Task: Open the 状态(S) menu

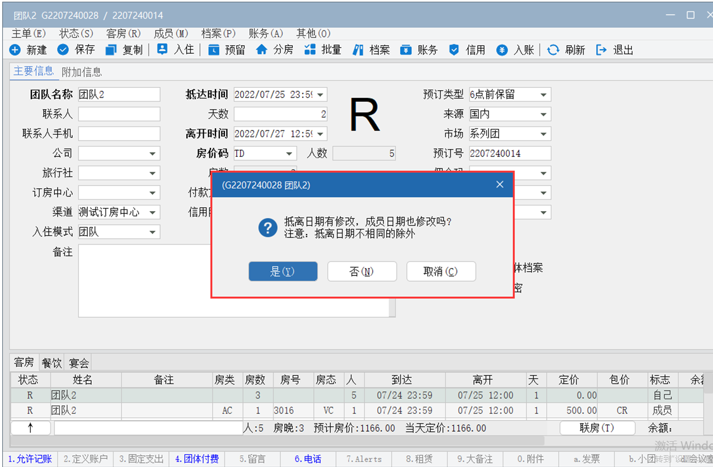Action: (76, 34)
